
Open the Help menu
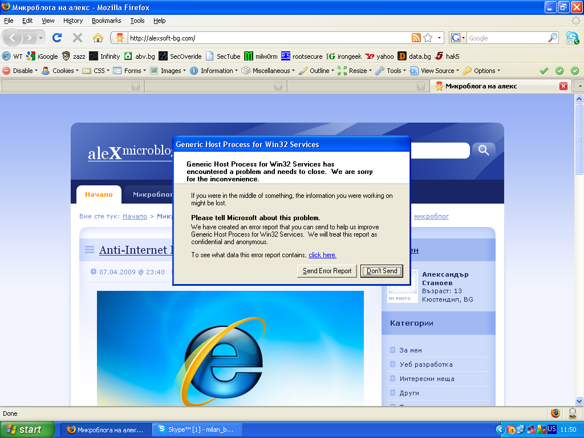tap(160, 21)
